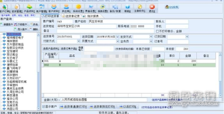Switch to the 统计报表 tab
This screenshot has width=224, height=114.
pos(91,16)
